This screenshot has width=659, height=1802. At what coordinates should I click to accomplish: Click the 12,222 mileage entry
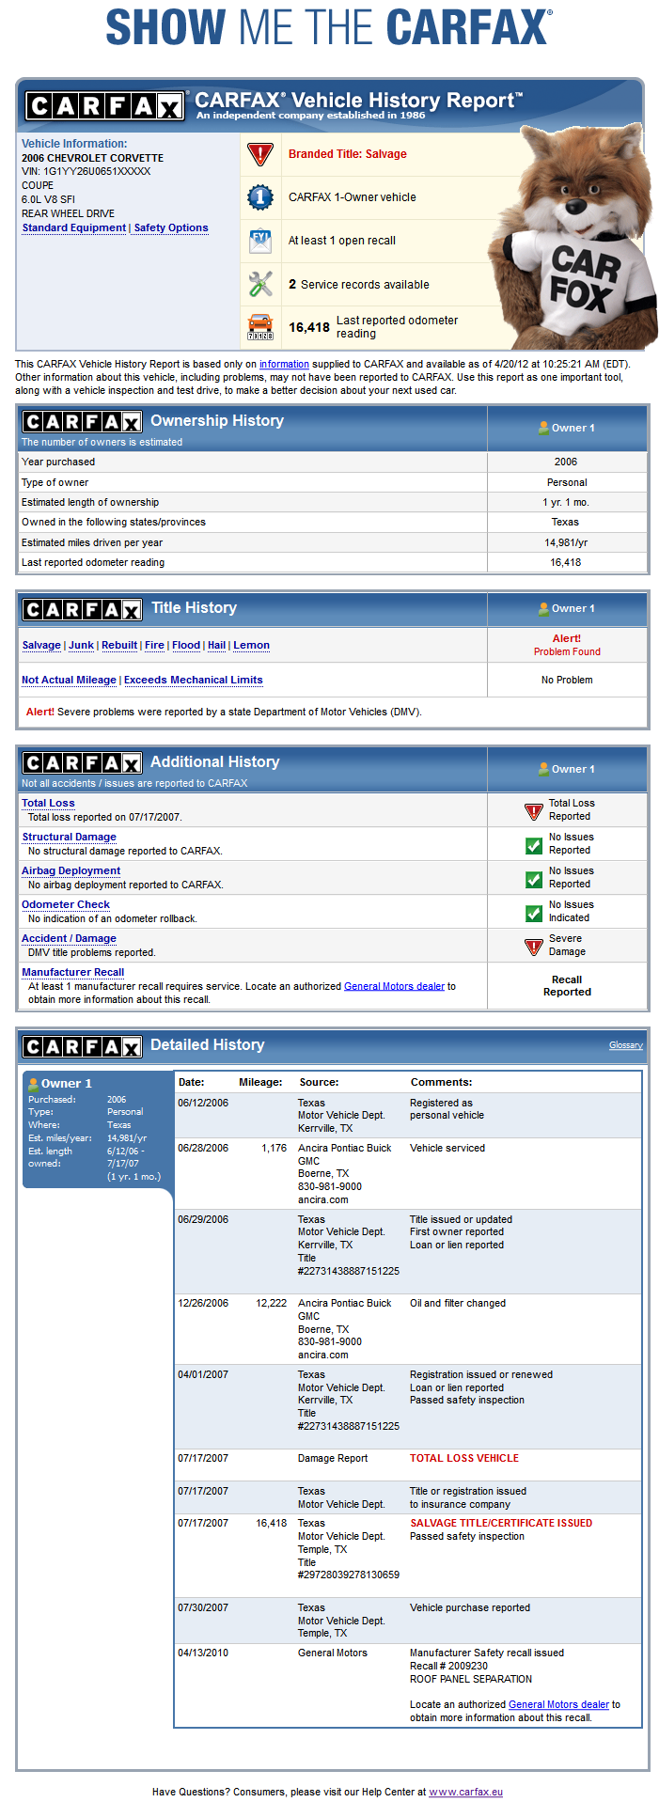(271, 1303)
